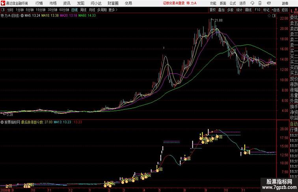Click the 自动 side tab

pos(294,124)
